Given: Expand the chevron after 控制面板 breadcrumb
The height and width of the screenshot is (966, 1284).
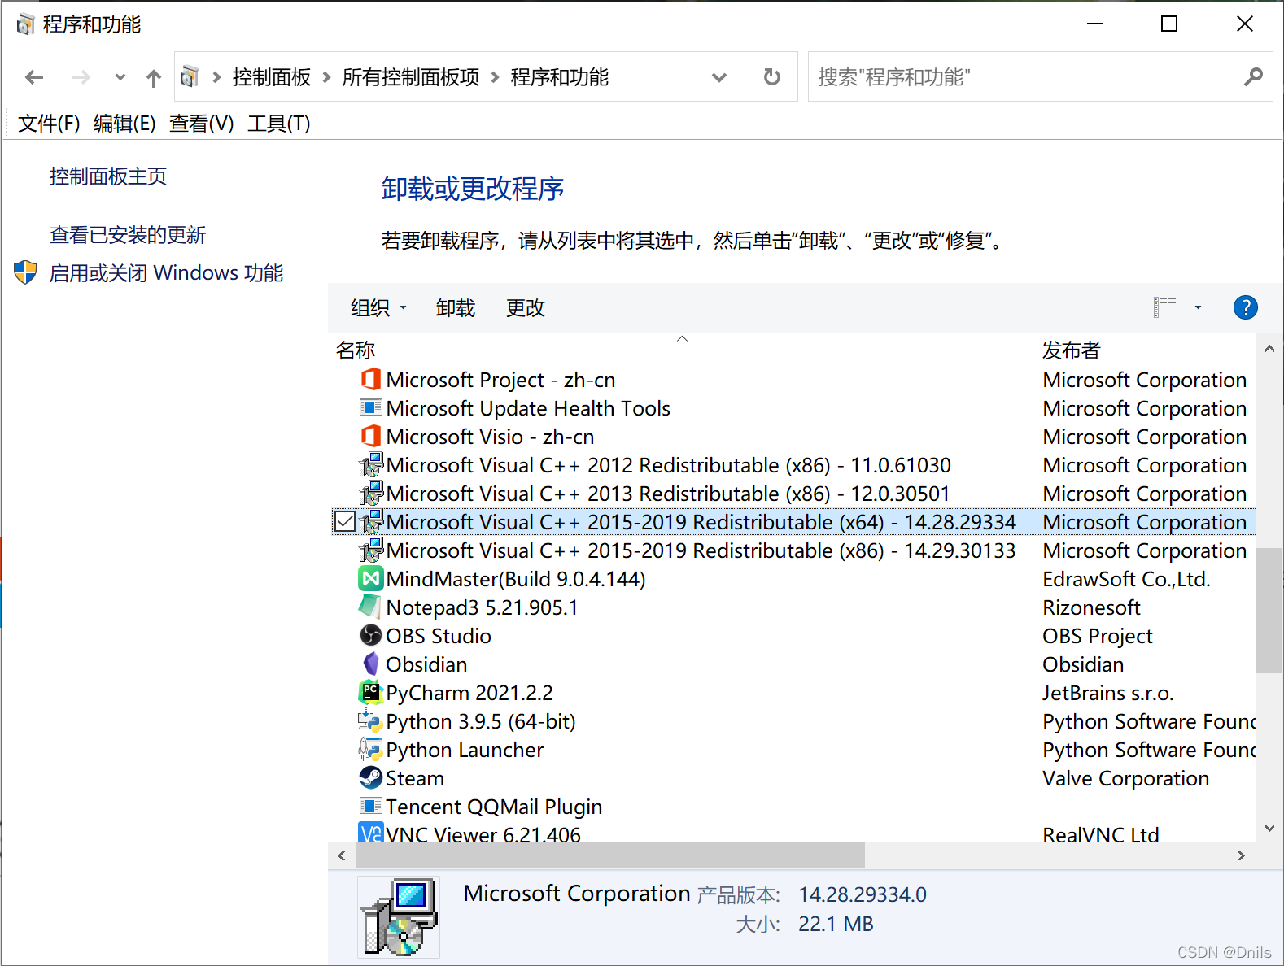Looking at the screenshot, I should click(326, 77).
